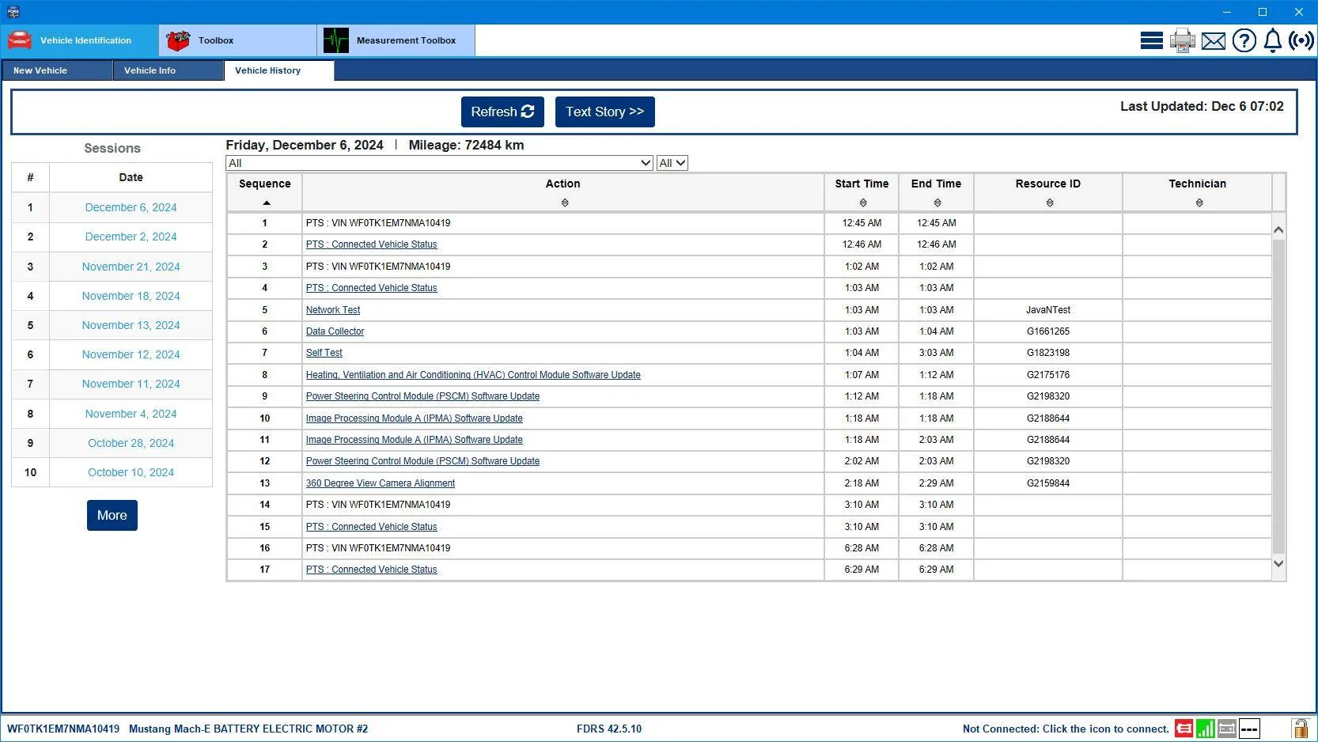
Task: Select the Vehicle Info tab
Action: pyautogui.click(x=169, y=70)
